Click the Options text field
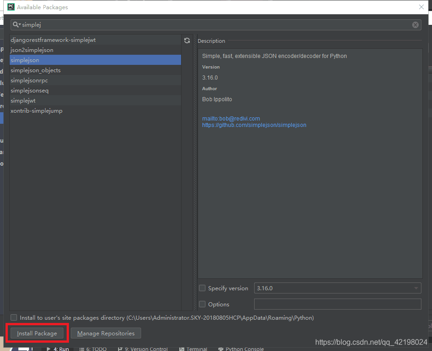Image resolution: width=432 pixels, height=351 pixels. (x=337, y=304)
